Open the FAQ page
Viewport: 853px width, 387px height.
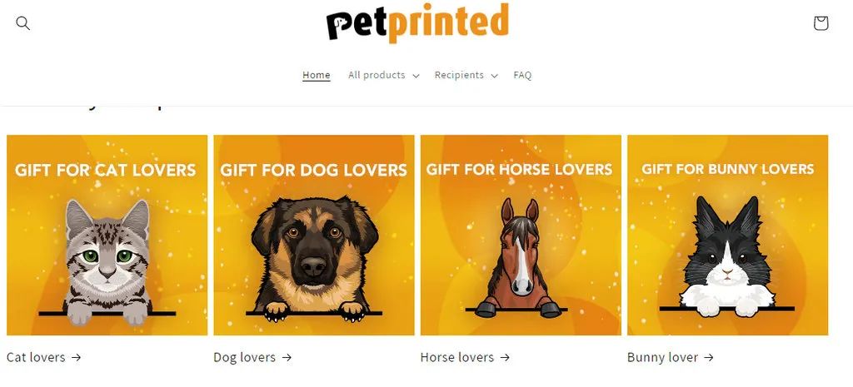pyautogui.click(x=522, y=75)
